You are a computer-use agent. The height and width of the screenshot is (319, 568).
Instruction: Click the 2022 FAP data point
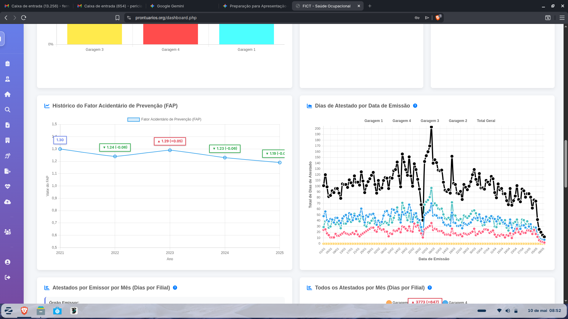click(x=115, y=157)
